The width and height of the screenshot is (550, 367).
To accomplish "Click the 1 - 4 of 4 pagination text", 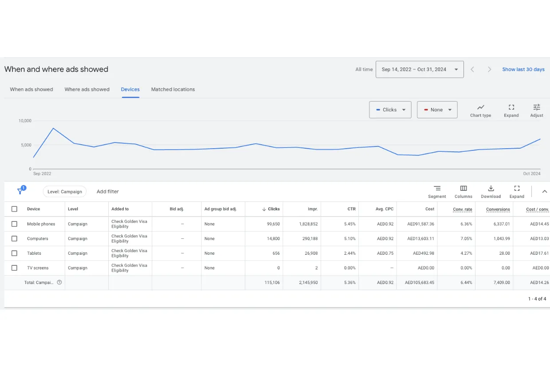I will pos(537,299).
